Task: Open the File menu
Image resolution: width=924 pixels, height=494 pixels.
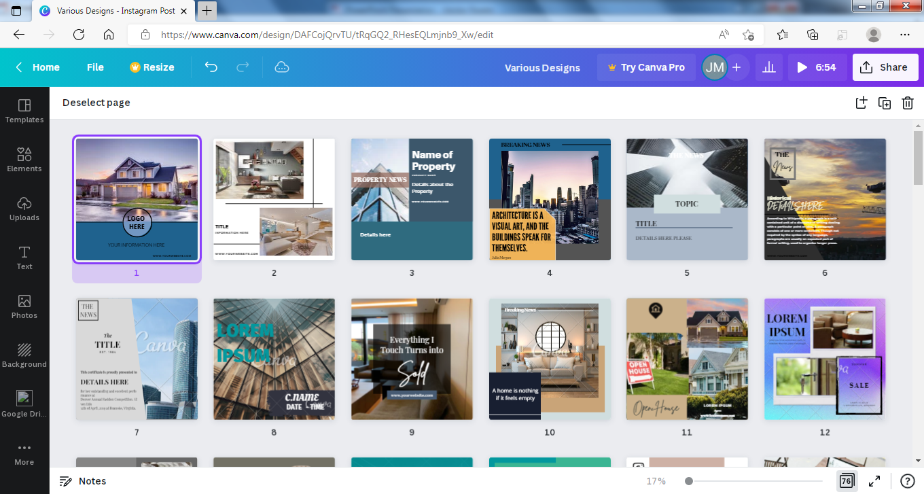Action: coord(95,67)
